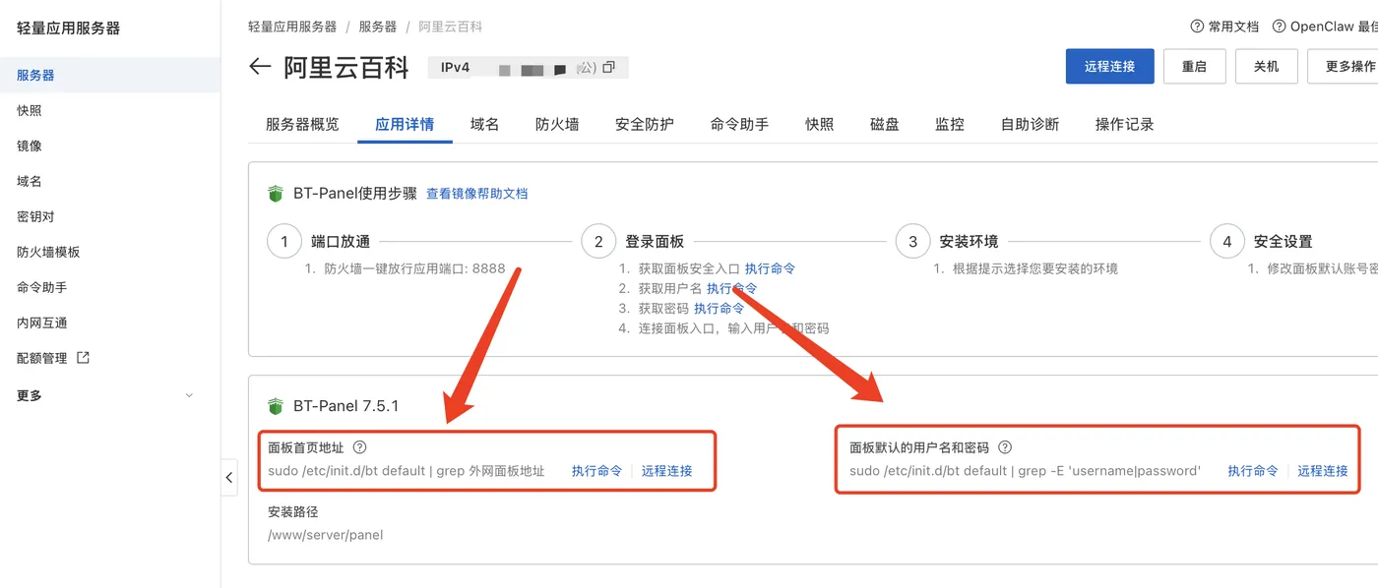Click external link icon beside 配额管理

(x=83, y=358)
